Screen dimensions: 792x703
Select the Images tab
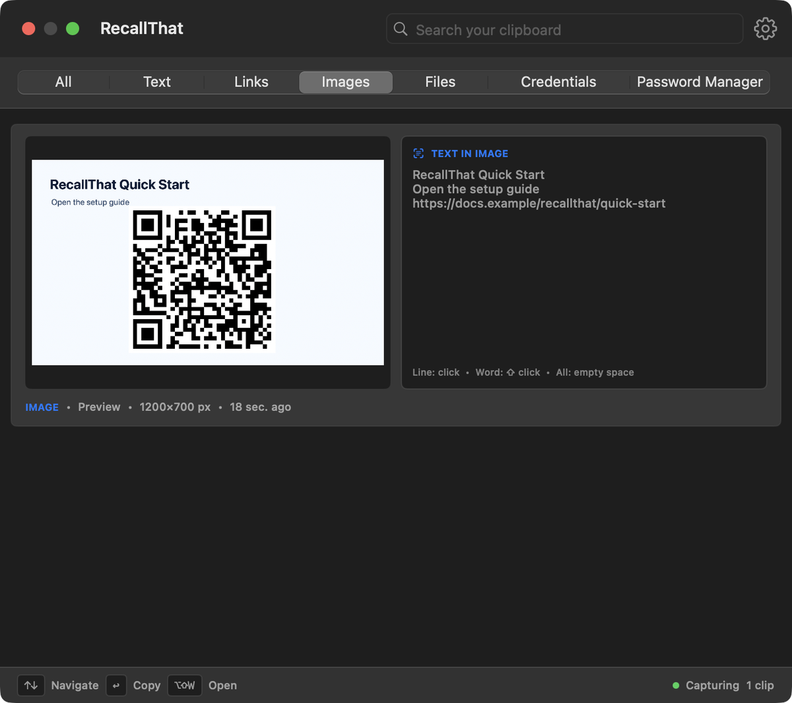click(346, 82)
